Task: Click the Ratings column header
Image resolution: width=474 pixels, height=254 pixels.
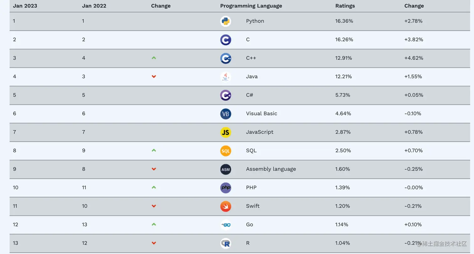Action: click(345, 6)
